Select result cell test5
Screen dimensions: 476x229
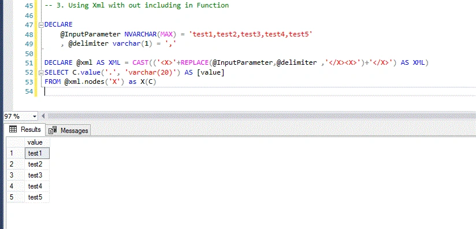pyautogui.click(x=37, y=197)
